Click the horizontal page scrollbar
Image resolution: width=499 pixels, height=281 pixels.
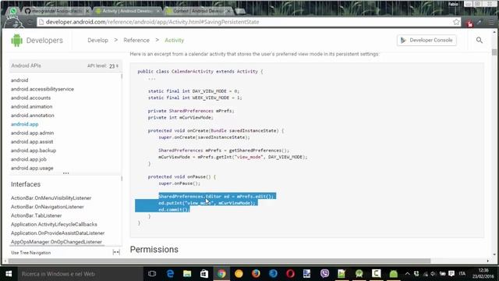point(219,261)
